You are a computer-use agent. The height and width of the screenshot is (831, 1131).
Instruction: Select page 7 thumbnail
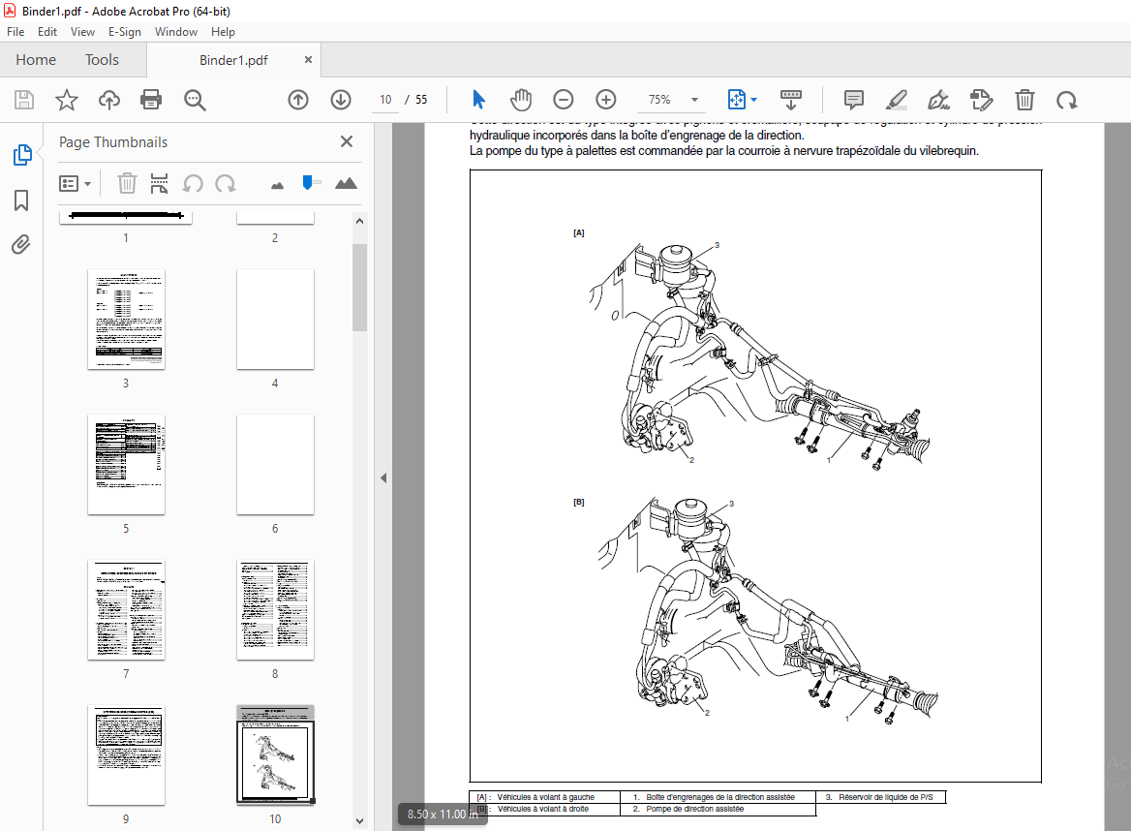(126, 609)
